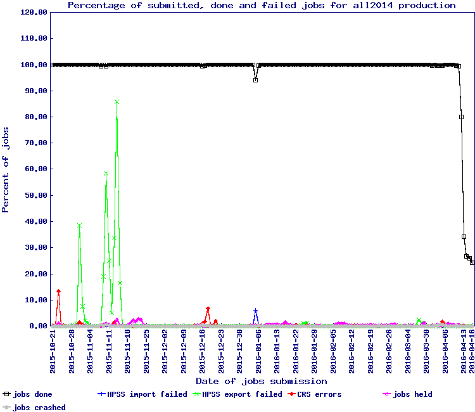Click the 2016-02-19 date label
475x412 pixels.
pos(370,352)
